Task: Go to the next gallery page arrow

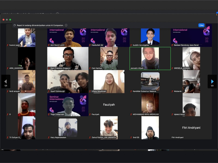Action: pyautogui.click(x=212, y=81)
